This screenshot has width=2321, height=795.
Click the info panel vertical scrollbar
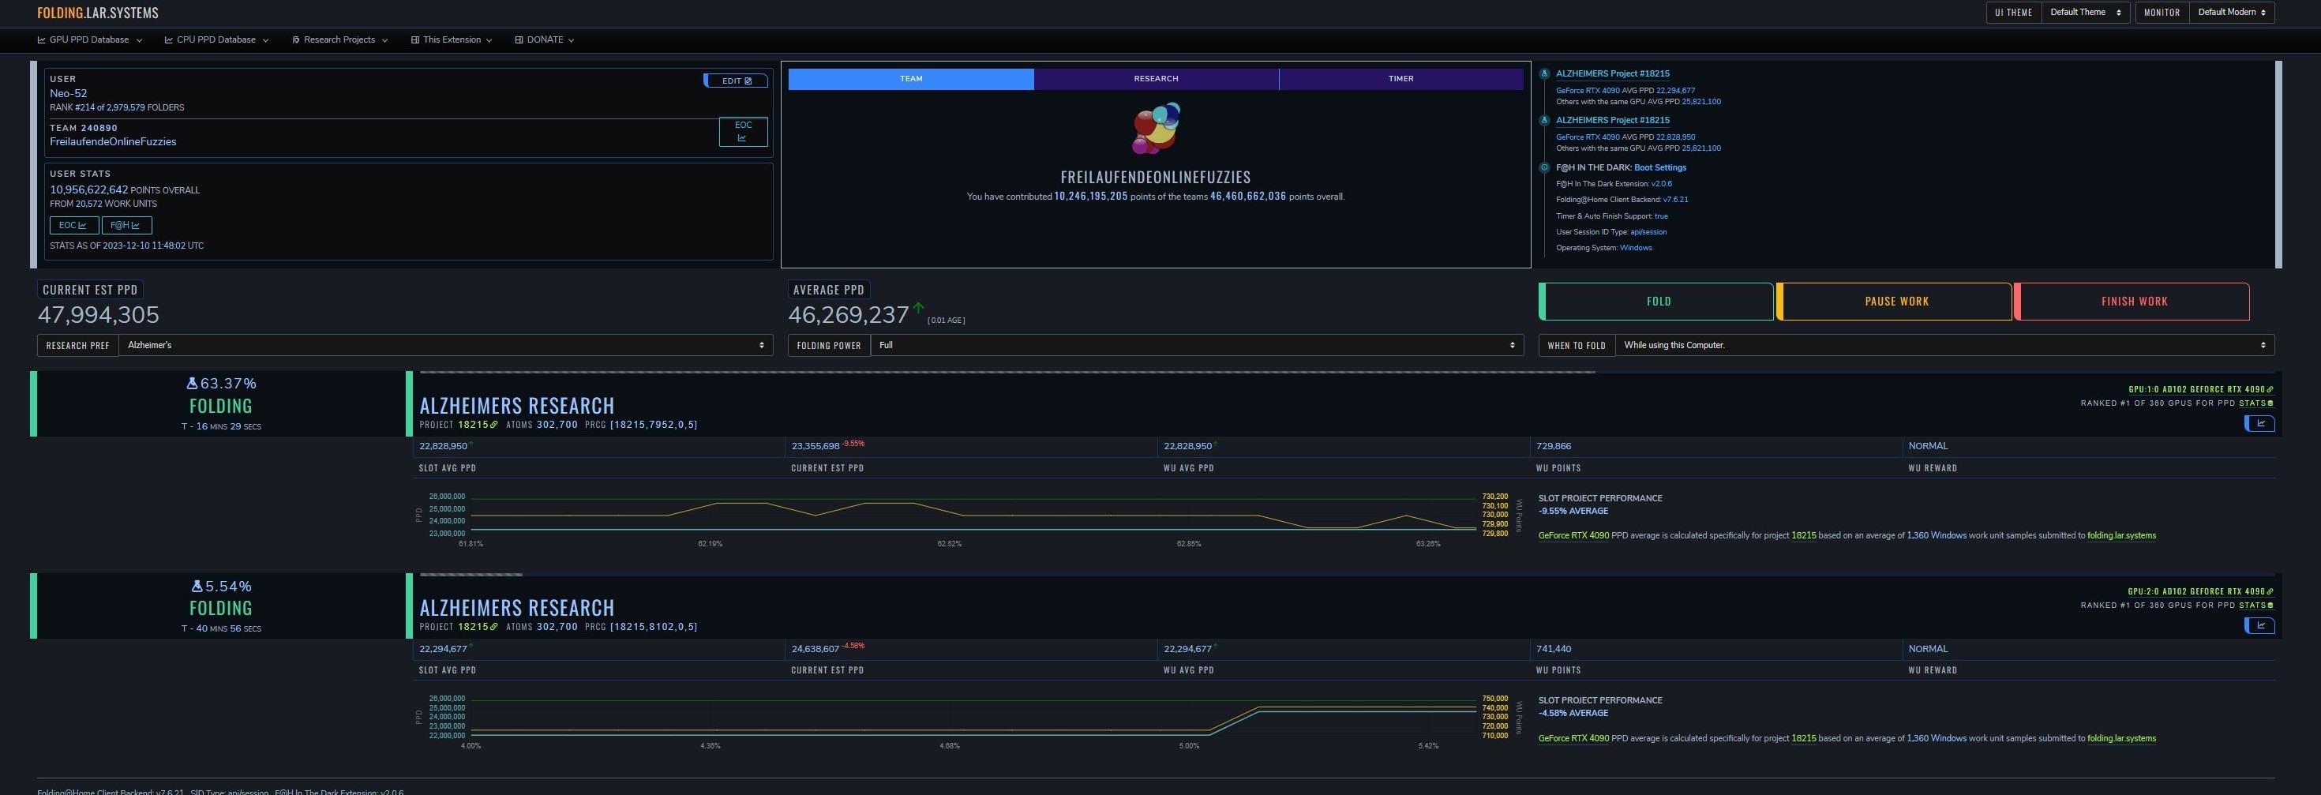click(x=2278, y=164)
